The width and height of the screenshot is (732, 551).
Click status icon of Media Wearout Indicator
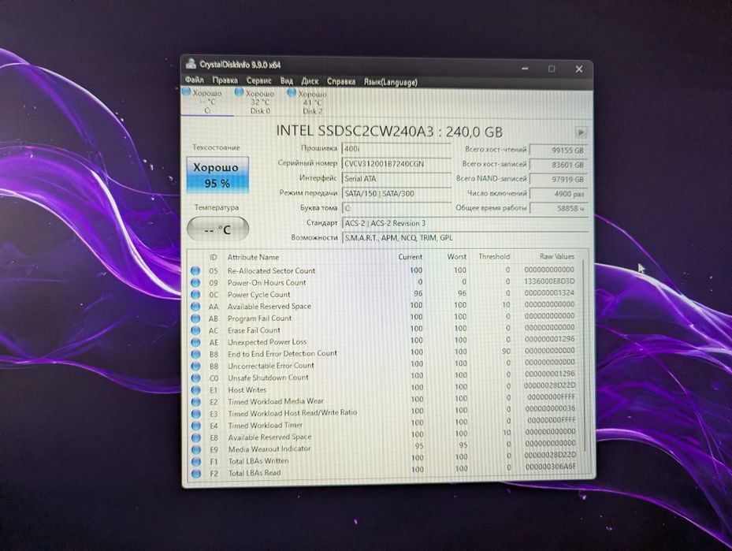click(195, 449)
